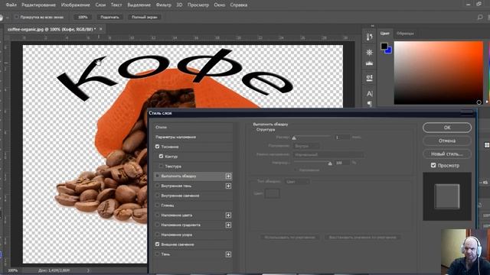Click the stroke size slider handle
Screen dimensions: 490x275
tap(294, 137)
